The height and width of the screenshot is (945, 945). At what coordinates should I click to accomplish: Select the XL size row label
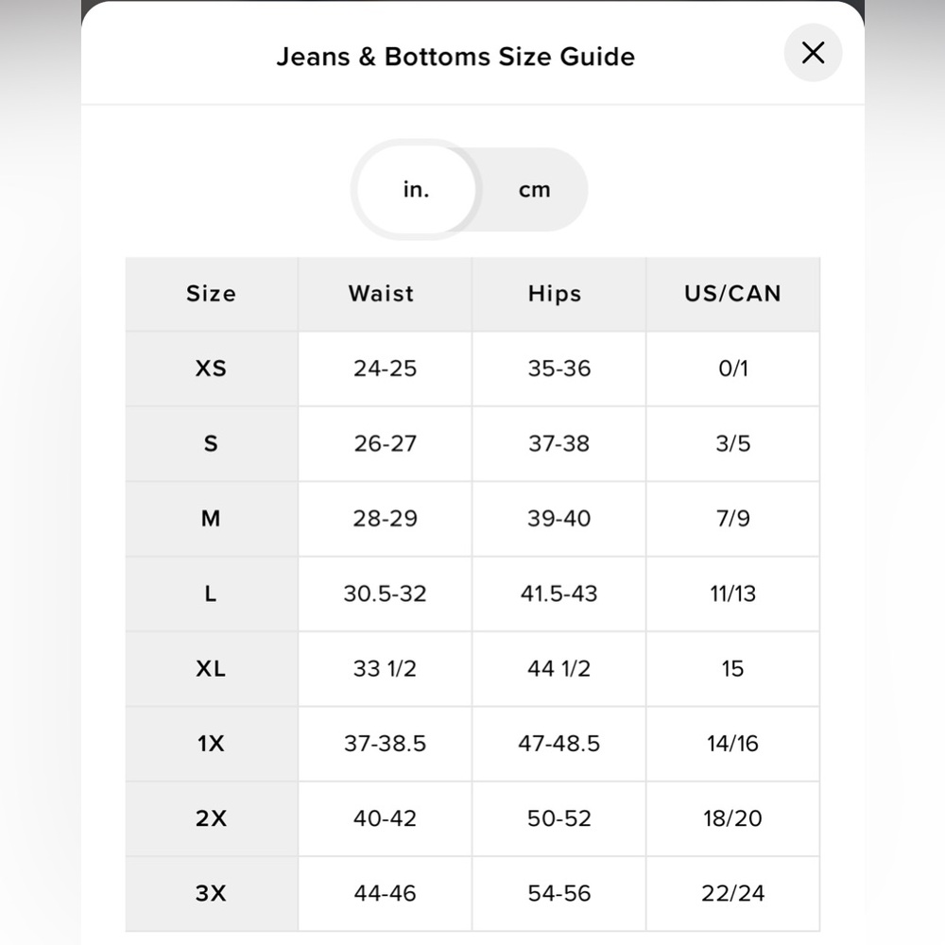coord(211,669)
